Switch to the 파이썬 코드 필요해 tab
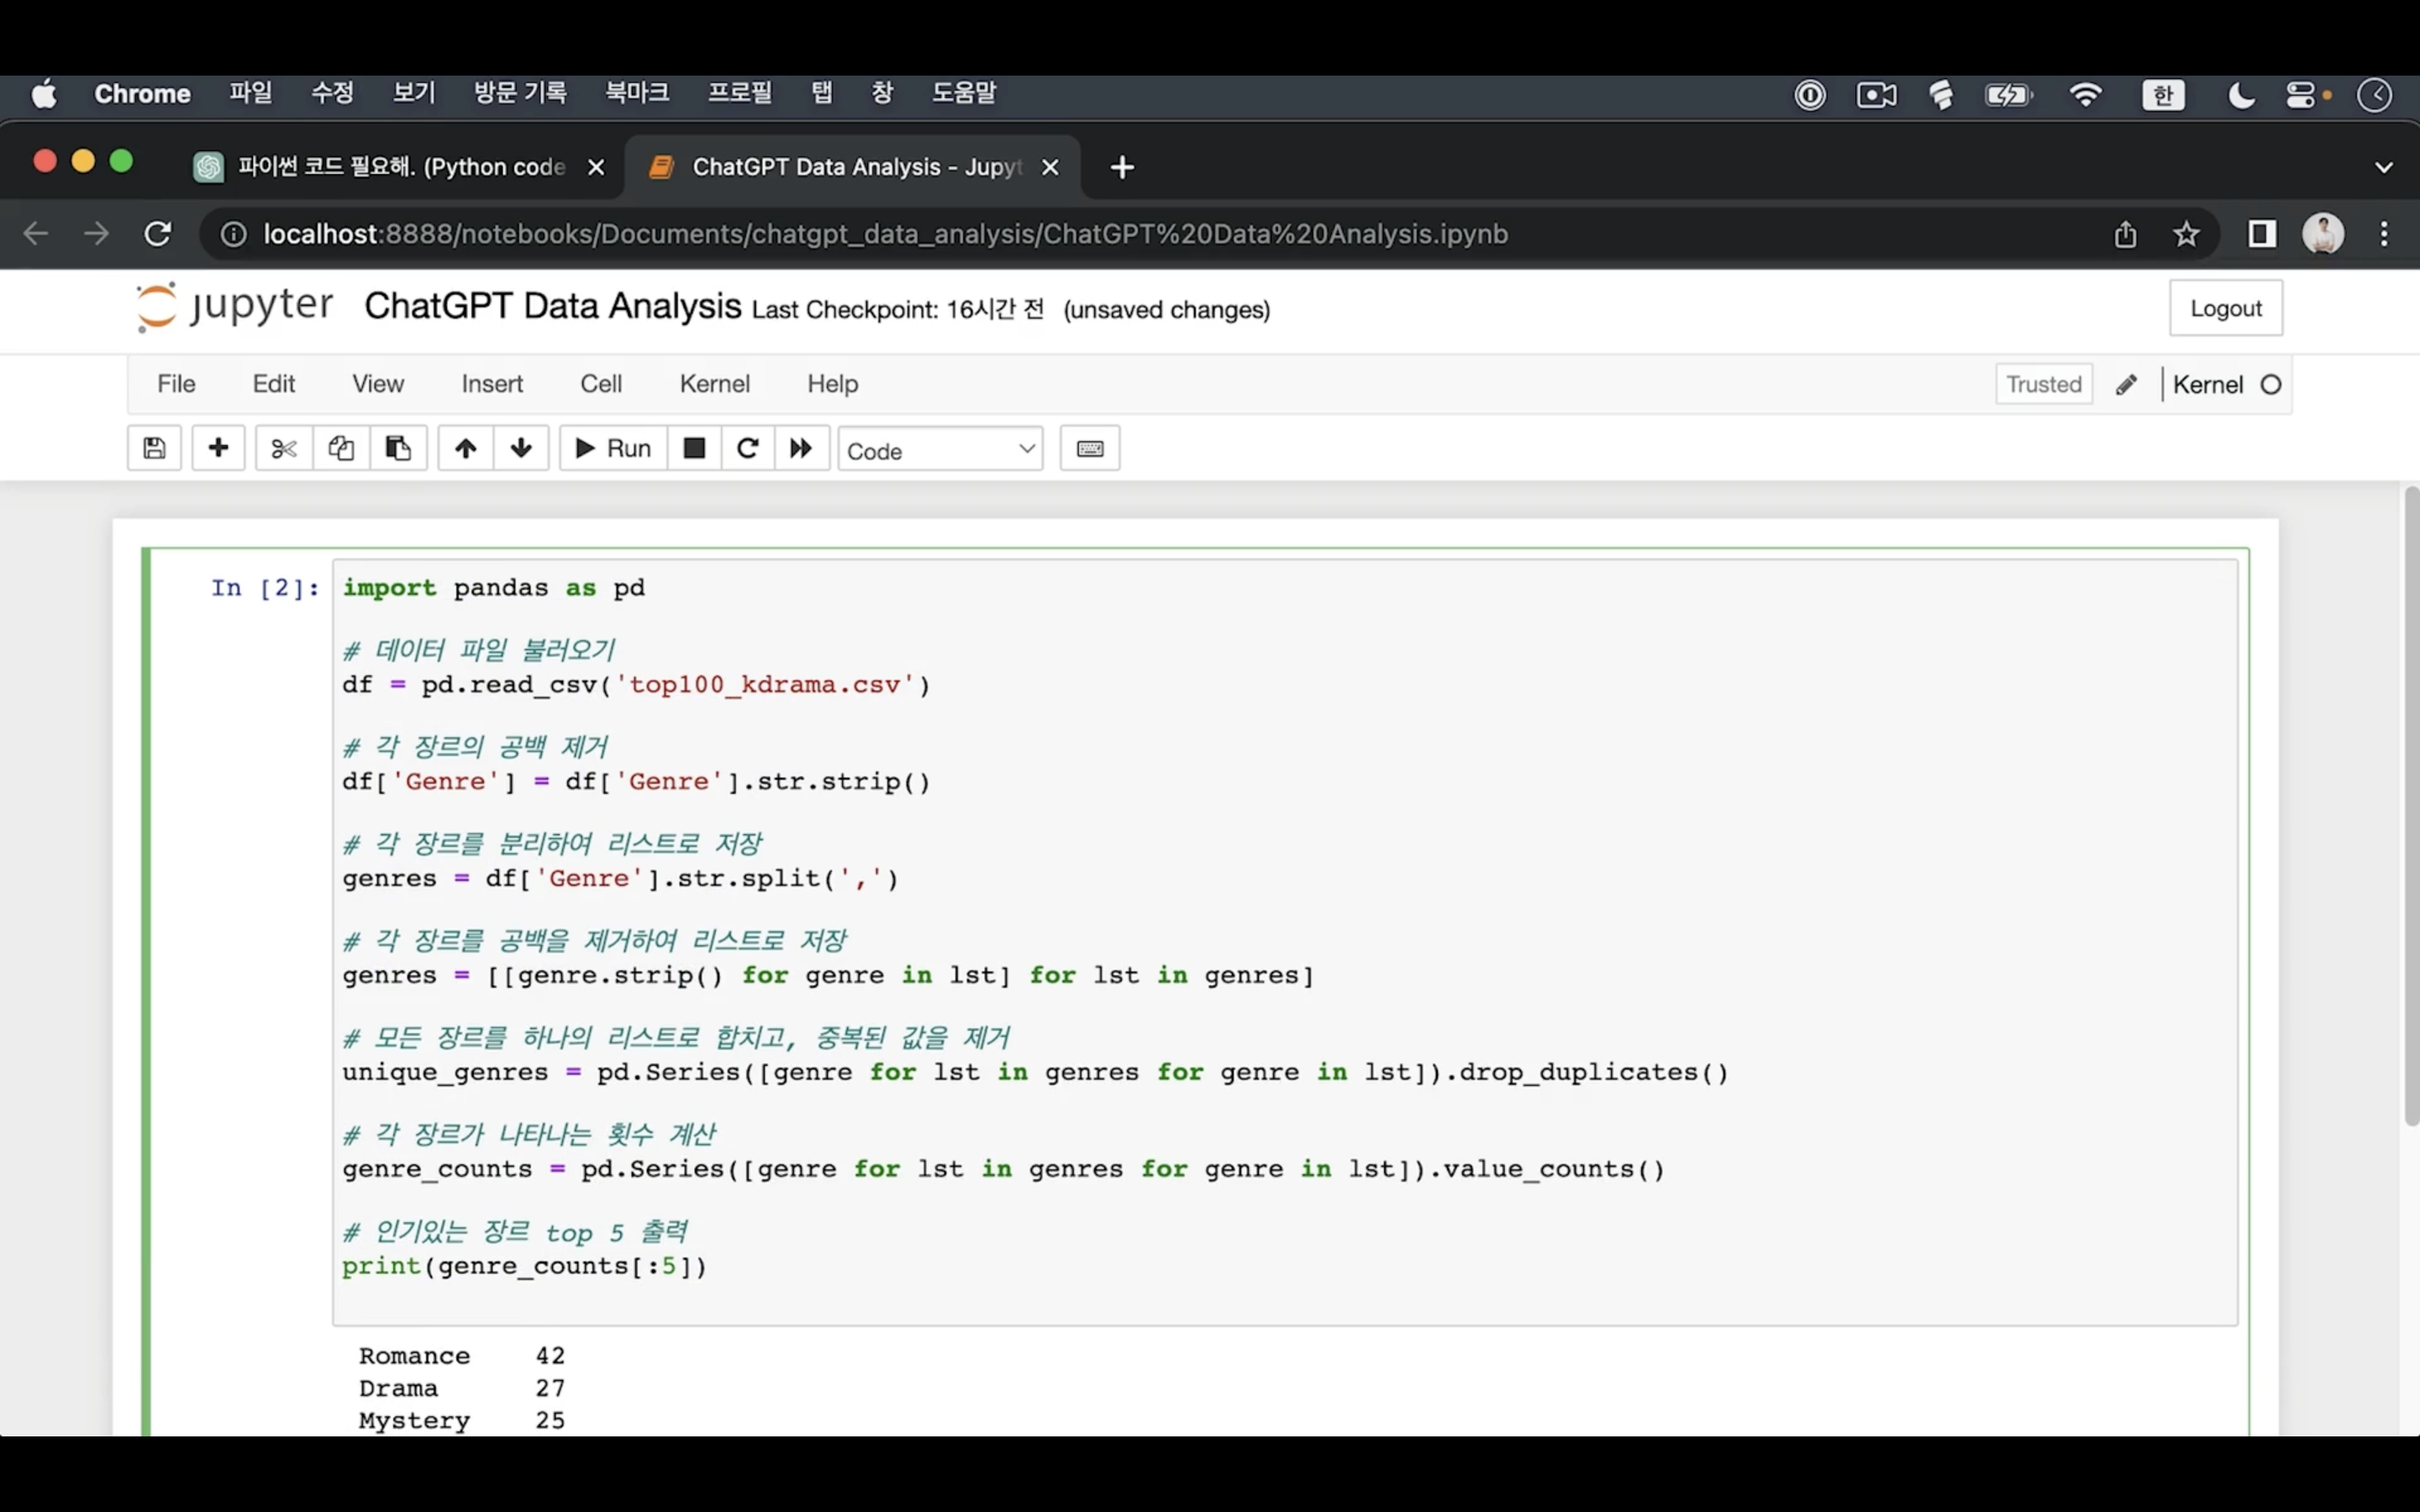This screenshot has height=1512, width=2420. click(400, 167)
